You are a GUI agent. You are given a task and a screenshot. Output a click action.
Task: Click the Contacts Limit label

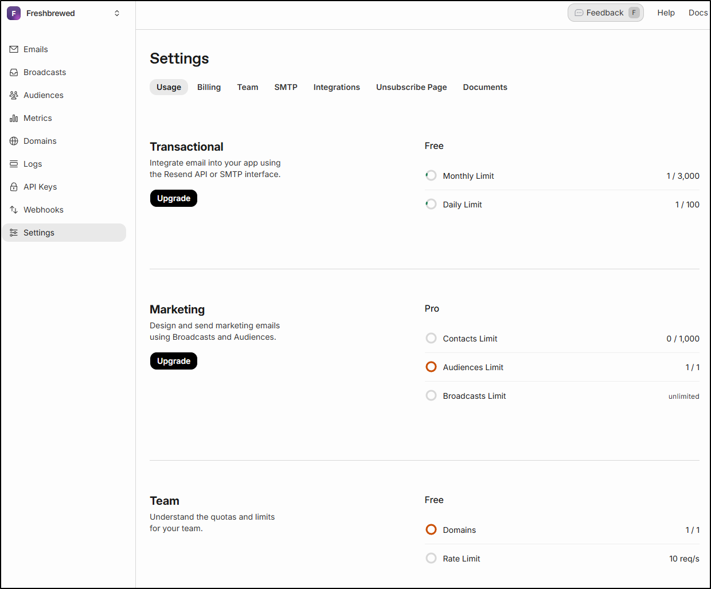[470, 339]
